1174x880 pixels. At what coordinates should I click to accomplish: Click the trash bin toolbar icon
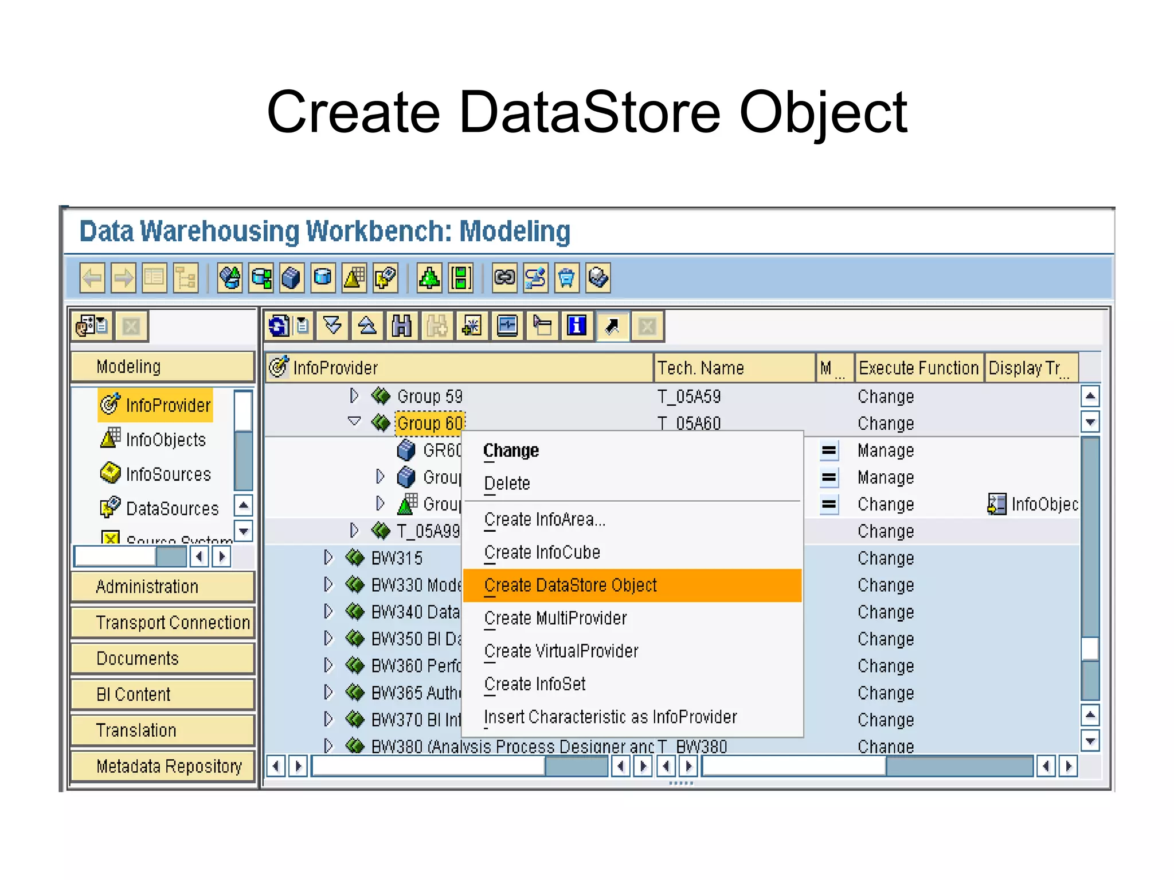(566, 278)
